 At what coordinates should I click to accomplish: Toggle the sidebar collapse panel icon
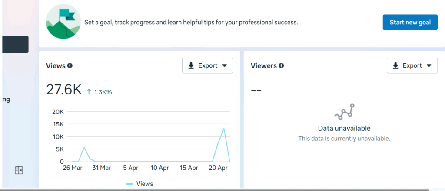click(x=19, y=170)
